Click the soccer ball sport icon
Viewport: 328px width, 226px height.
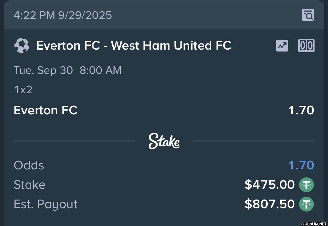pos(22,46)
